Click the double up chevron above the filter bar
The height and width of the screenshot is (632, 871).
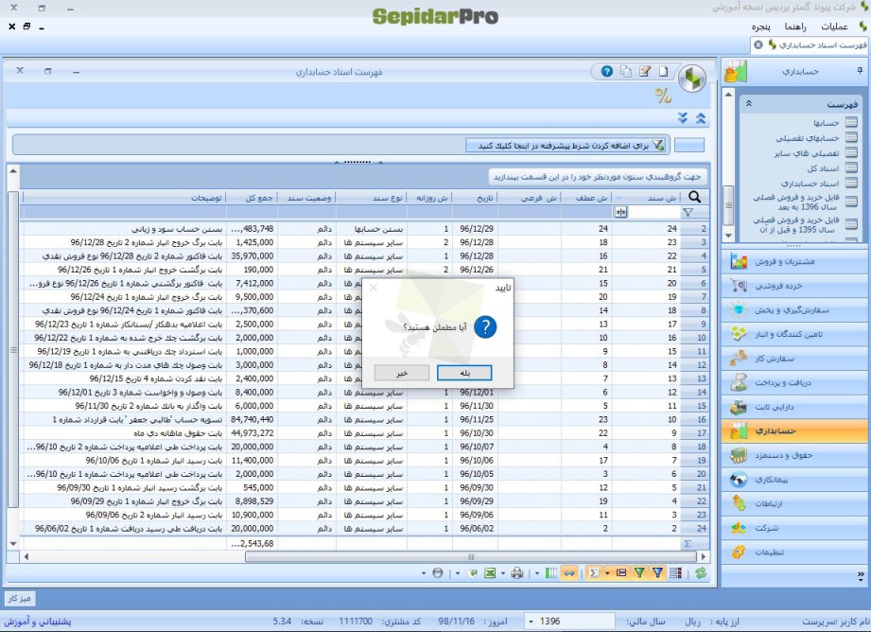701,118
